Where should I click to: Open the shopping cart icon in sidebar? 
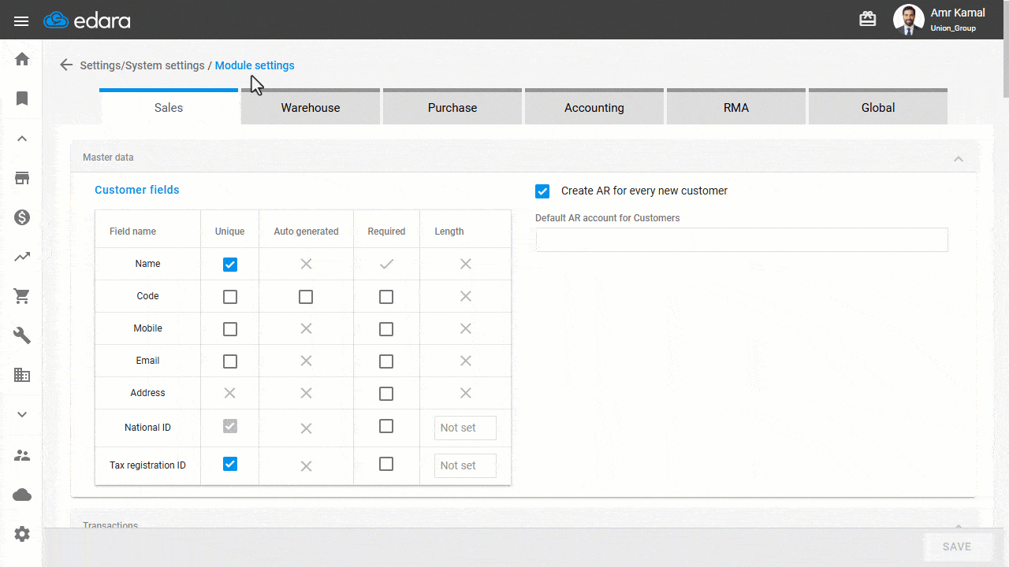pyautogui.click(x=22, y=296)
